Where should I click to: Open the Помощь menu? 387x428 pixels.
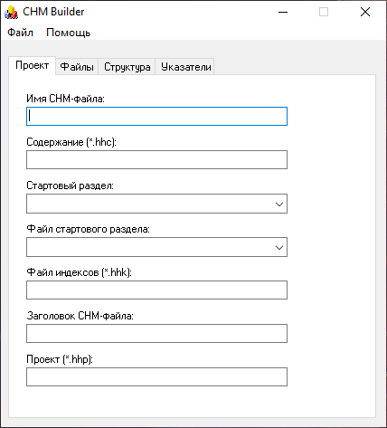point(68,33)
